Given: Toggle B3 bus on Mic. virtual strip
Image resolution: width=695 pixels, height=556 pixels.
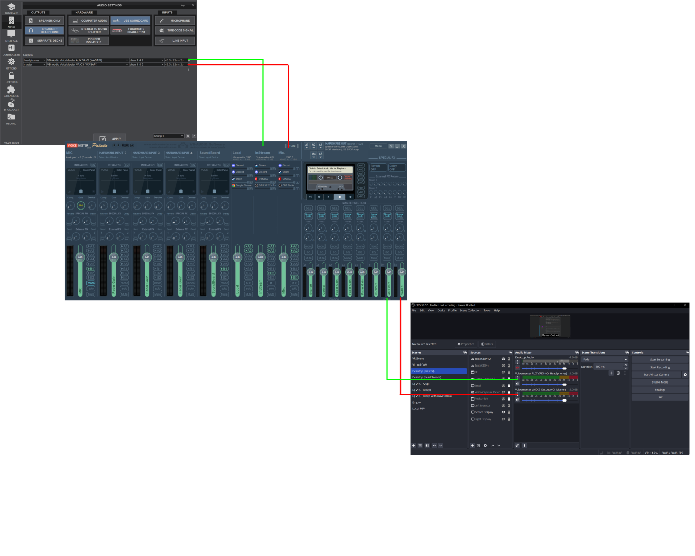Looking at the screenshot, I should pos(294,277).
